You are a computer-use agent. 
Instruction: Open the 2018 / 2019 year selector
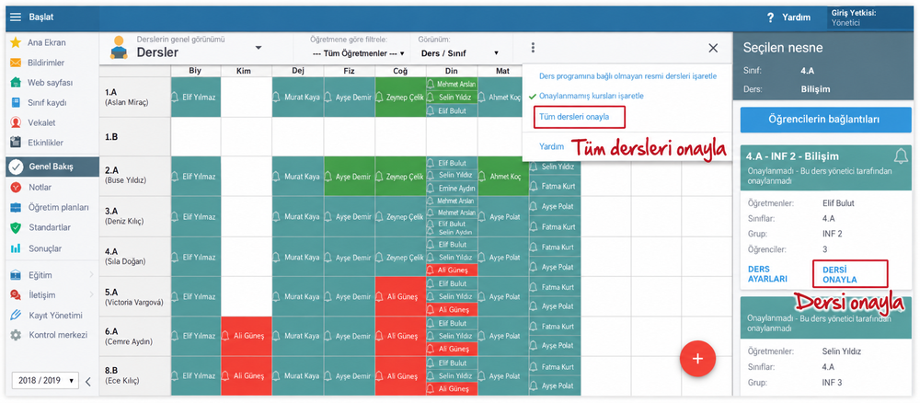[x=45, y=380]
